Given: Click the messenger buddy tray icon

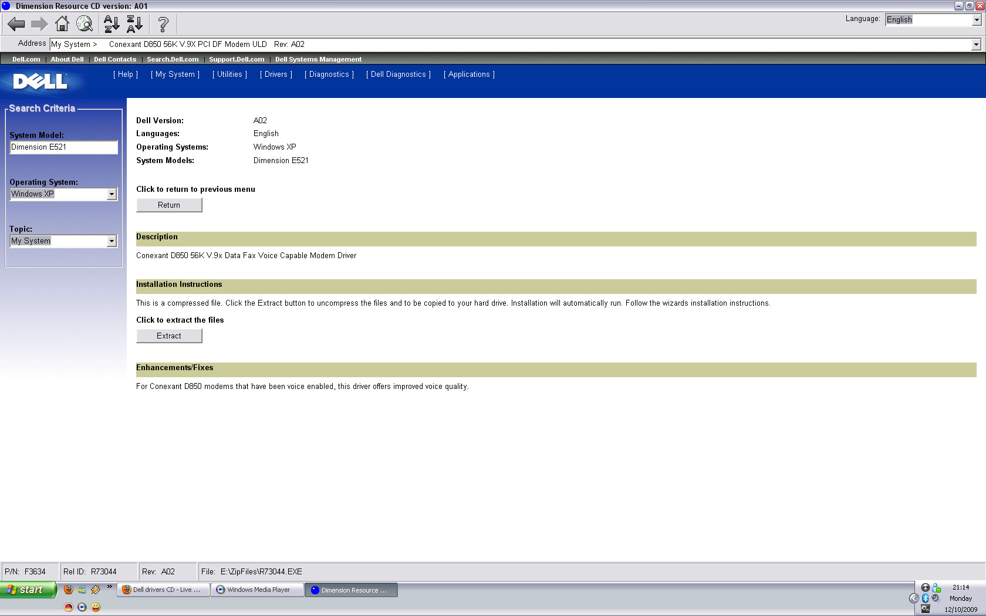Looking at the screenshot, I should 937,588.
